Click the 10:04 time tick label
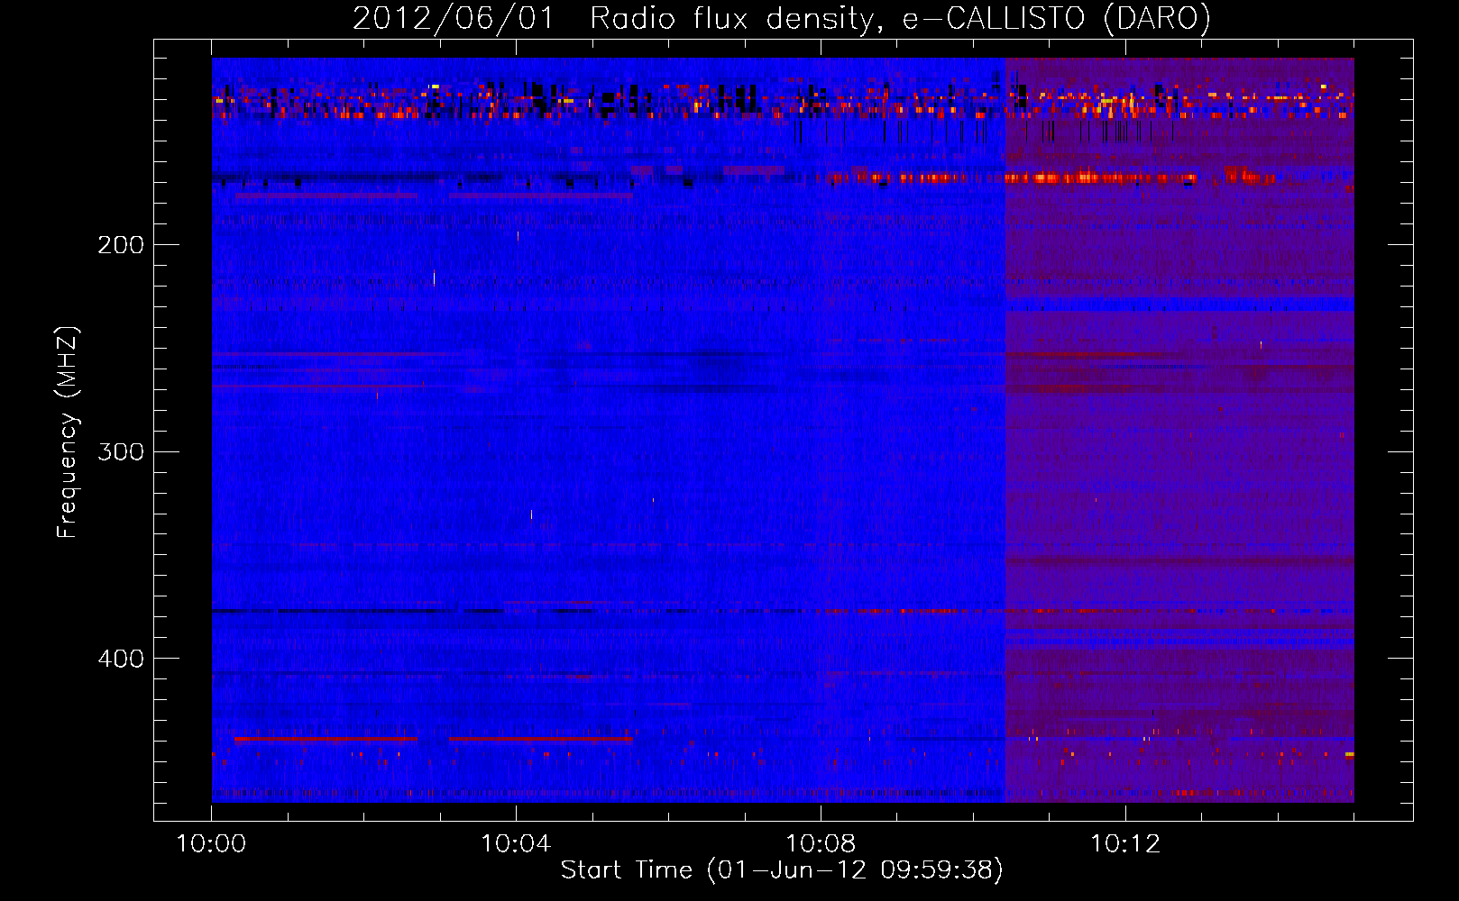The image size is (1459, 901). point(516,844)
